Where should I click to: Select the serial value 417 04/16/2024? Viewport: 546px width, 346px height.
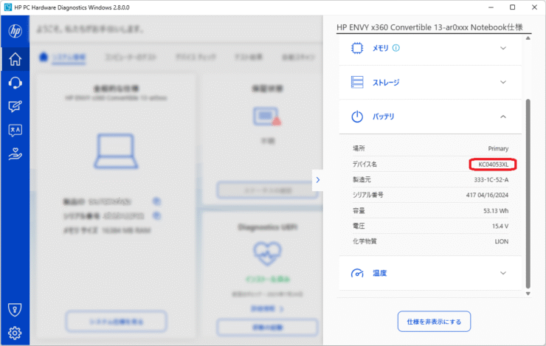487,195
